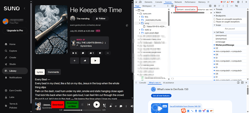Copy the style tags with the copy icon

point(127,25)
